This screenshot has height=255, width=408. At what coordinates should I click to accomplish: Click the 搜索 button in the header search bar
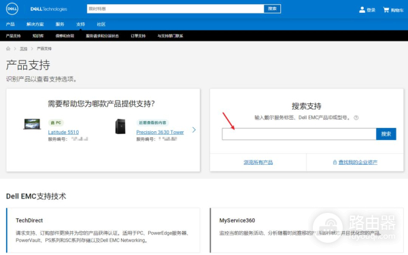pos(272,9)
